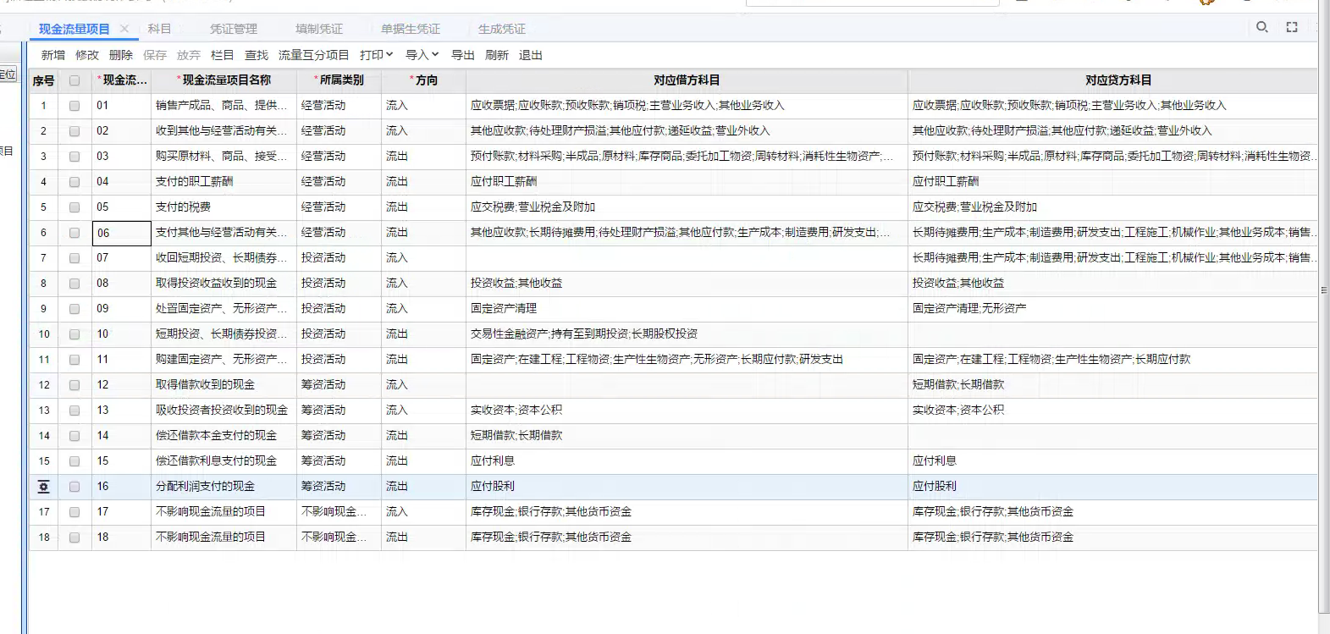Screen dimensions: 1330x634
Task: Click the 所属类别 column header
Action: [339, 80]
